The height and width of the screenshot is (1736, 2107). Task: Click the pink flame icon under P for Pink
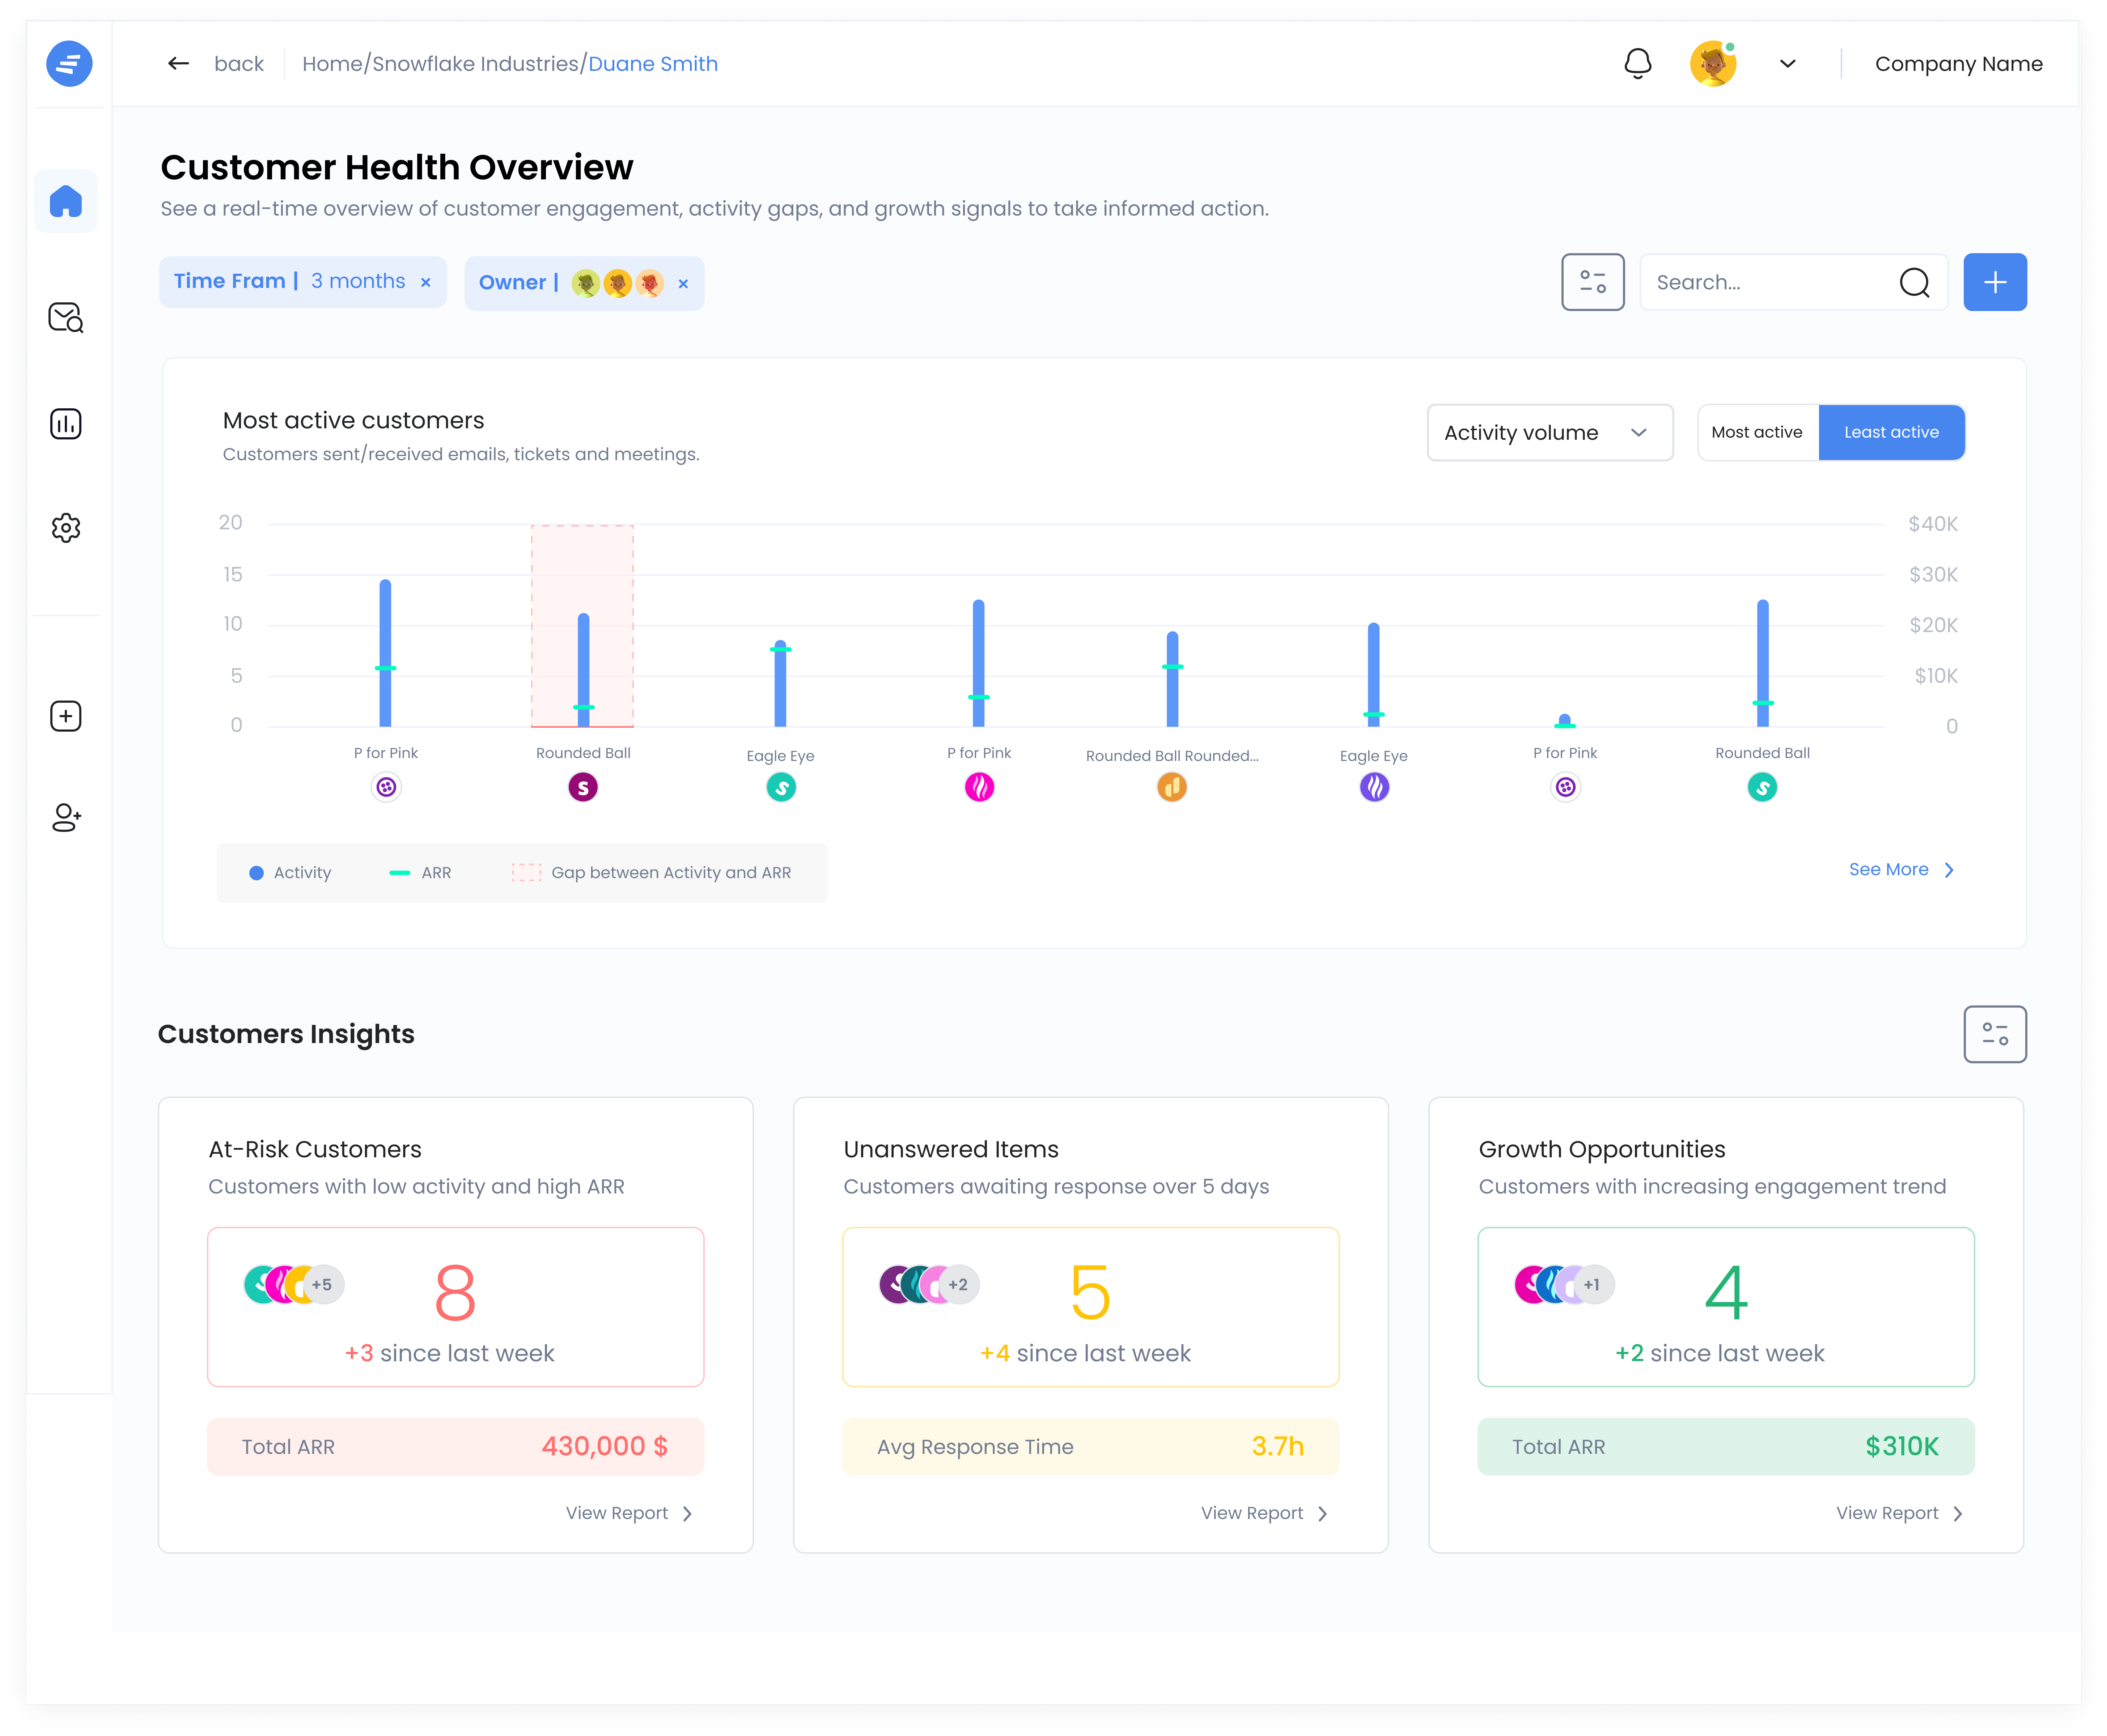pyautogui.click(x=979, y=787)
